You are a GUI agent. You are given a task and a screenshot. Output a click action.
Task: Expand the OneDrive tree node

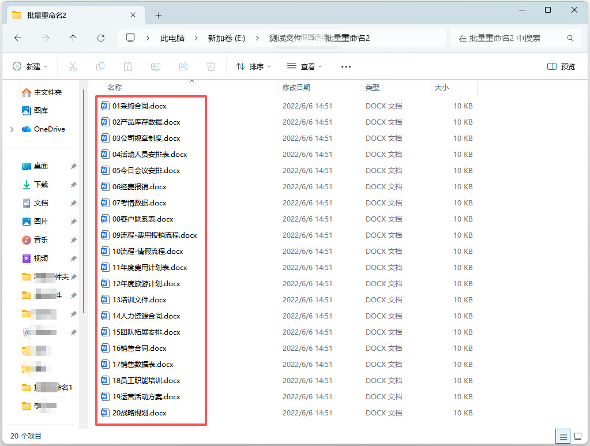(x=12, y=129)
